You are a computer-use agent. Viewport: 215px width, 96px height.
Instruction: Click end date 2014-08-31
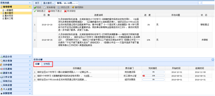(x=200, y=76)
